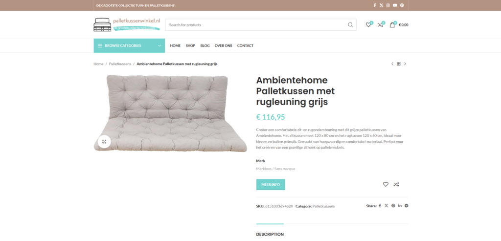Enlarge product image with expand icon
Viewport: 501px width, 241px height.
point(104,142)
